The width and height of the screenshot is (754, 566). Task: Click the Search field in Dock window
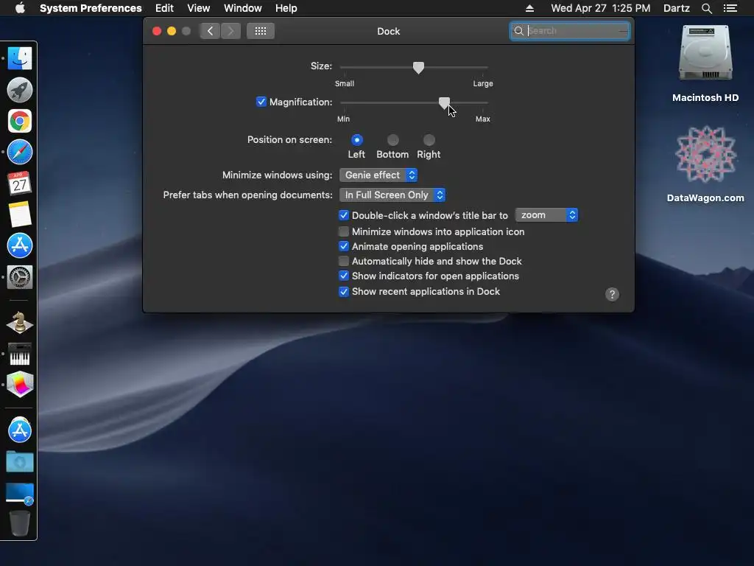(x=570, y=31)
